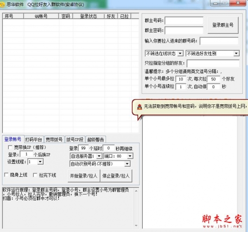
Task: Switch to 打码平台 tab
Action: 33,140
